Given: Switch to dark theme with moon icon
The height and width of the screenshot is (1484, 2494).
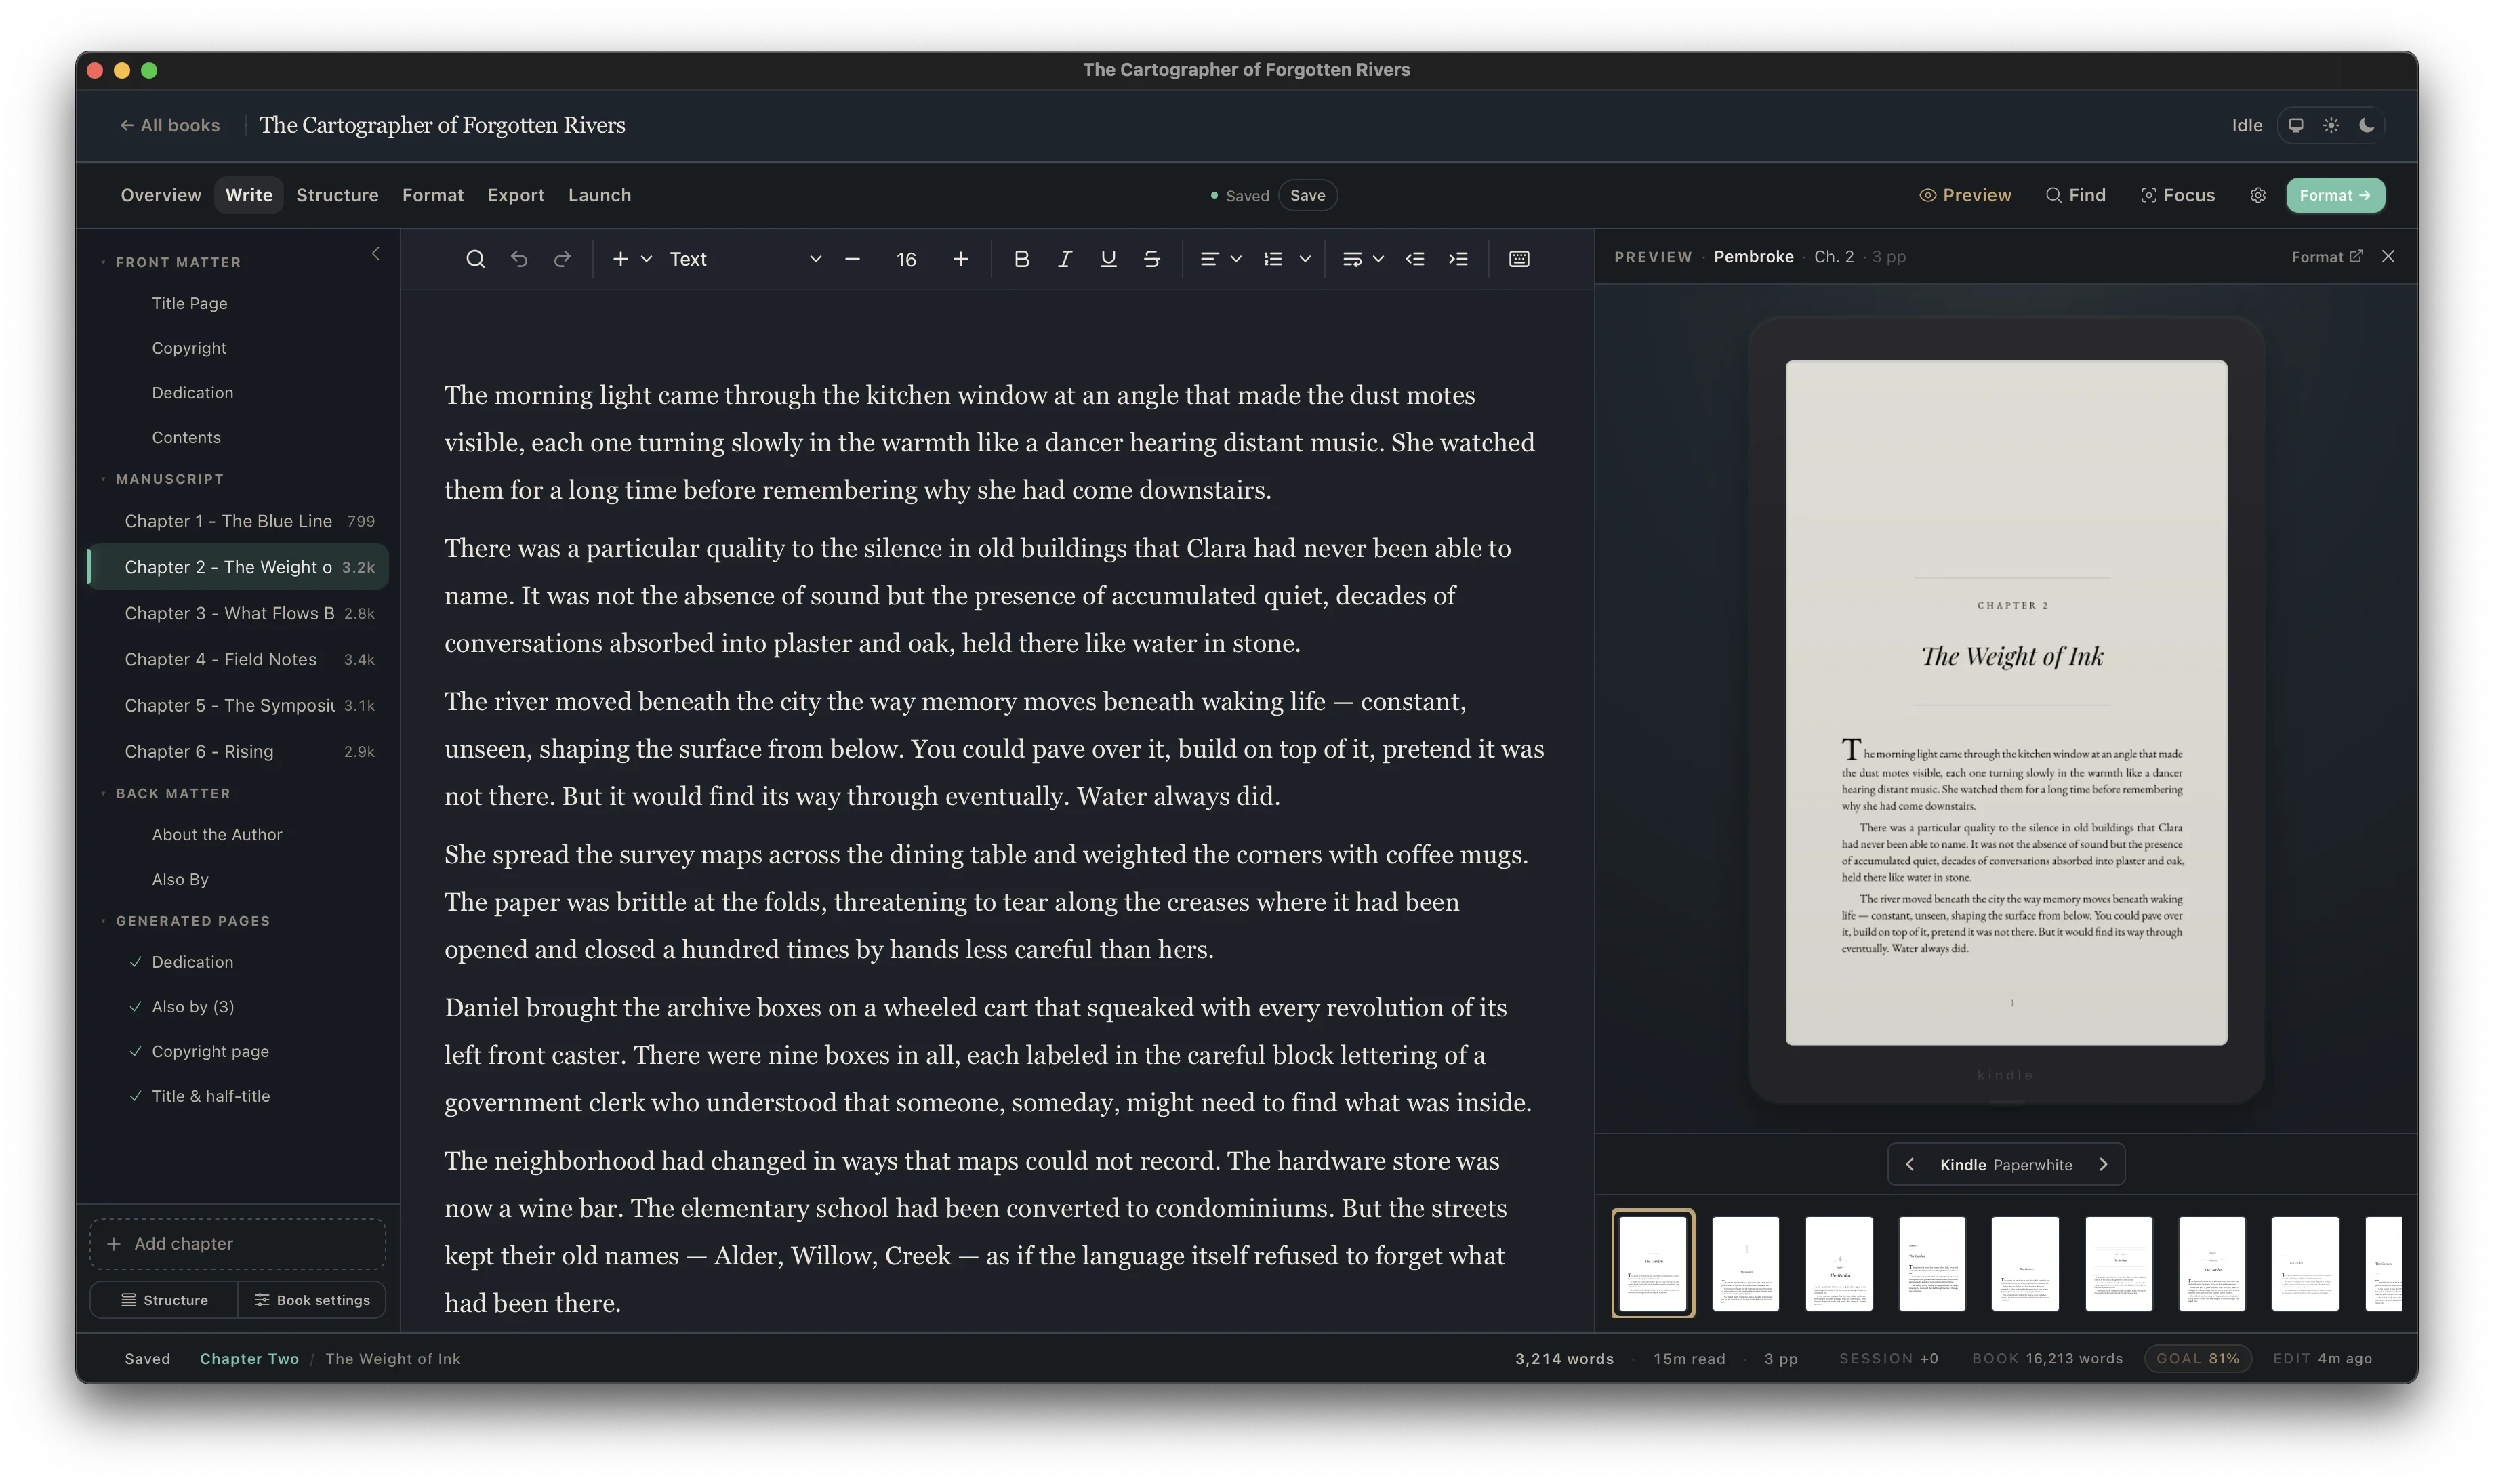Looking at the screenshot, I should coord(2367,125).
